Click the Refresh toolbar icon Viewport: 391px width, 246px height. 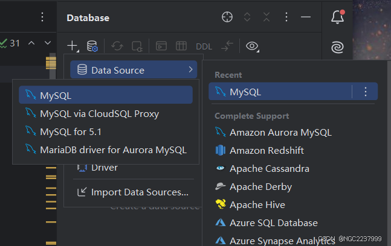(117, 46)
